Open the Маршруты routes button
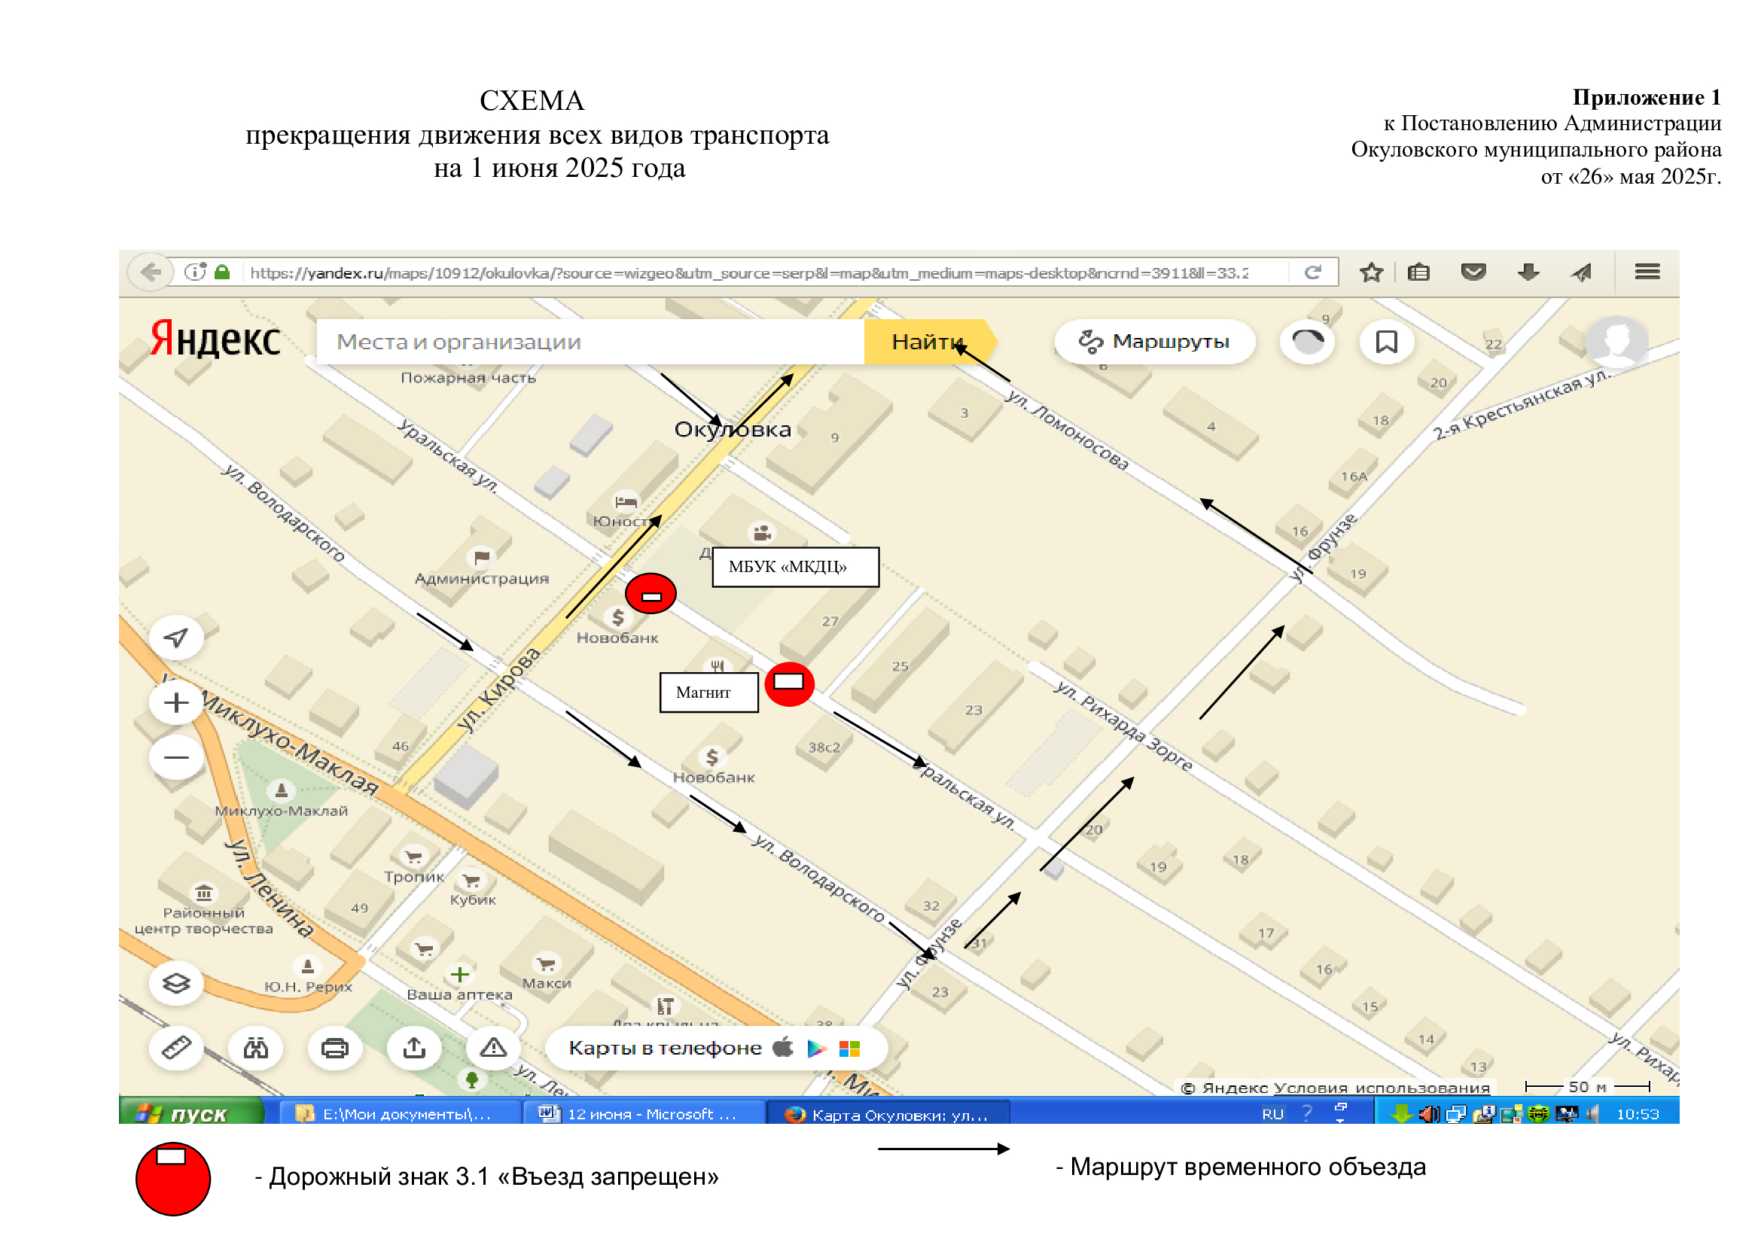1761x1245 pixels. point(1154,342)
